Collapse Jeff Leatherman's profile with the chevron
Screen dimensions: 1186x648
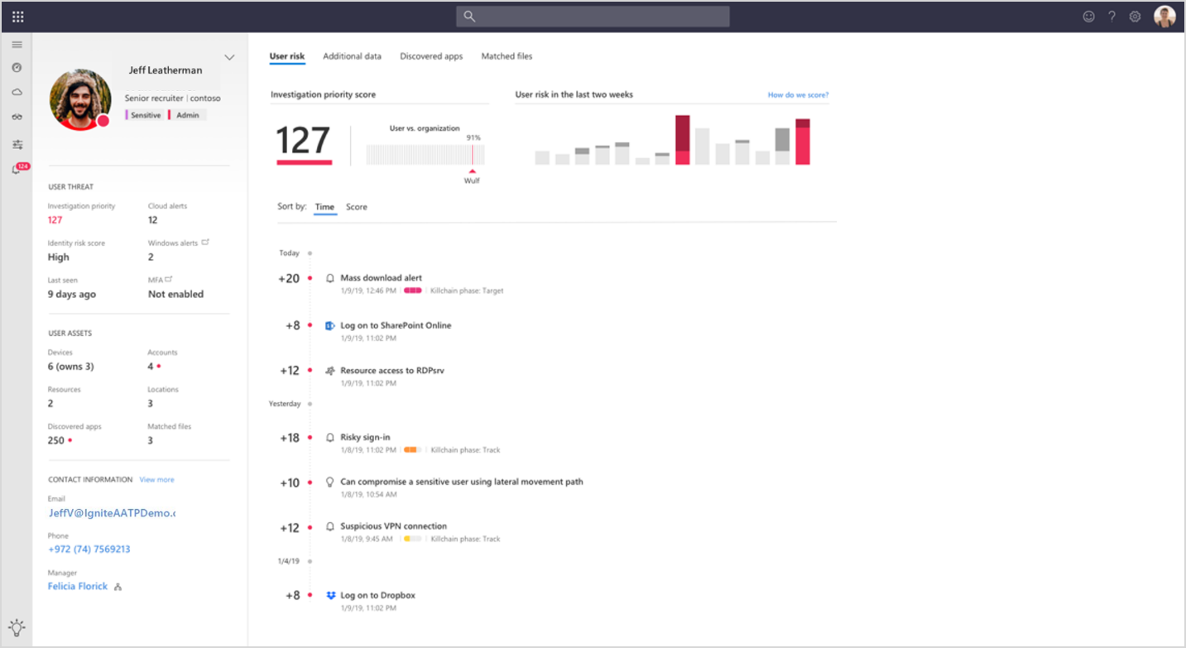pyautogui.click(x=229, y=57)
